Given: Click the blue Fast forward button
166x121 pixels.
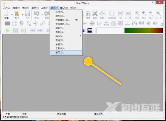Looking at the screenshot, I should (40, 30).
